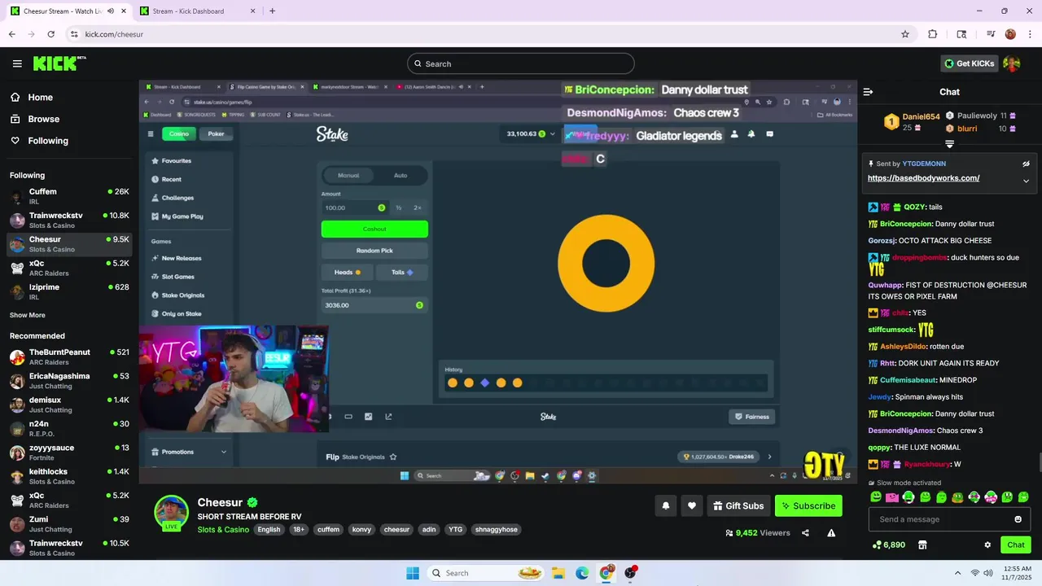Open Windows Start menu
This screenshot has height=586, width=1042.
[x=412, y=573]
